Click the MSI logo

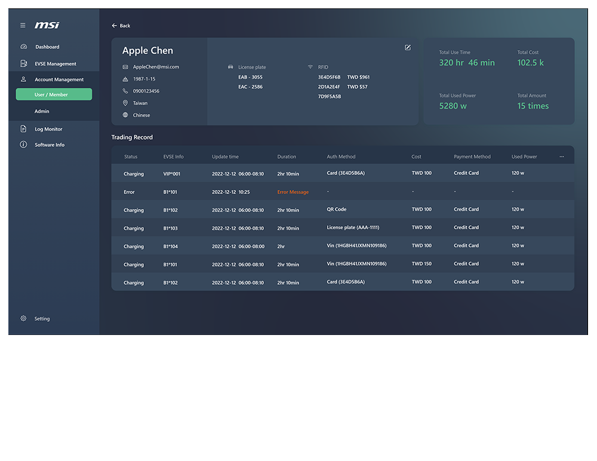47,25
